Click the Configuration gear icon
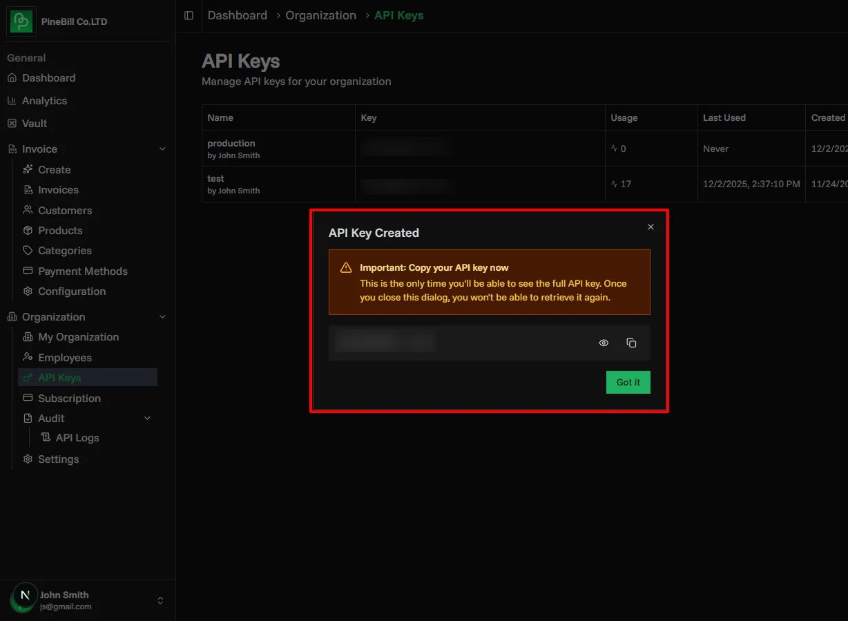Screen dimensions: 848x621 tap(28, 291)
